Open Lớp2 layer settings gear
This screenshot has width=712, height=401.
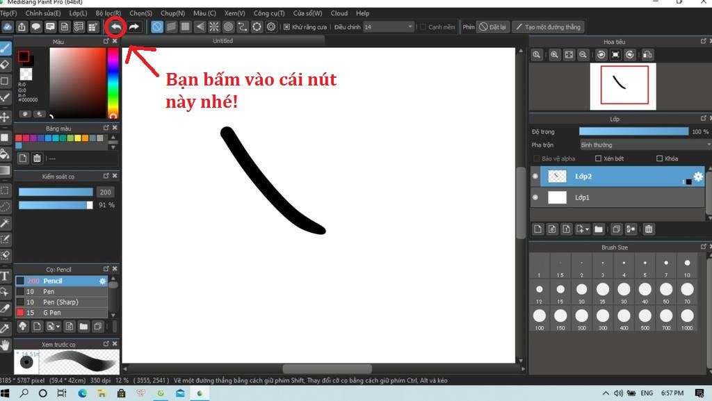[698, 177]
